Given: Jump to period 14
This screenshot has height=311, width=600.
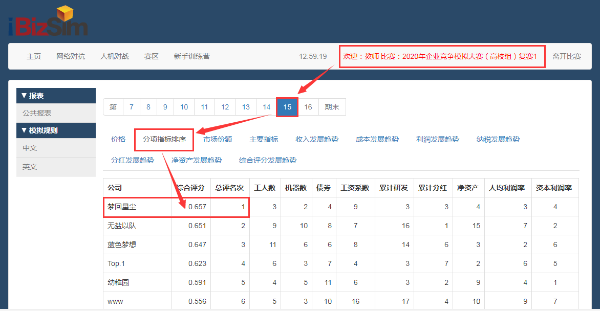Looking at the screenshot, I should coord(266,107).
